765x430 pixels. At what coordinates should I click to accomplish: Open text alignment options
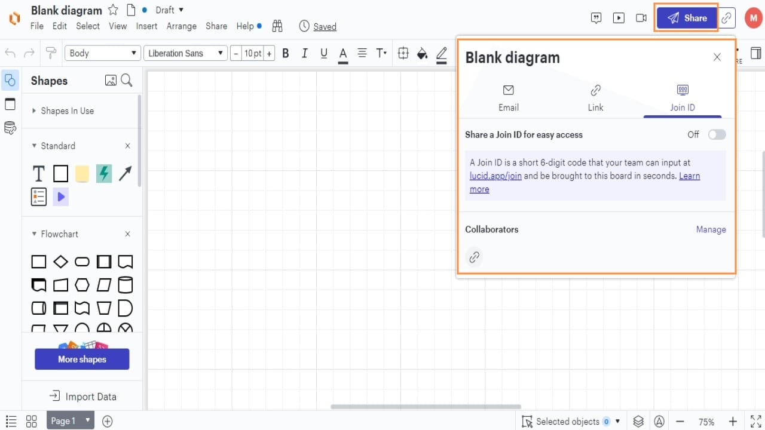362,53
